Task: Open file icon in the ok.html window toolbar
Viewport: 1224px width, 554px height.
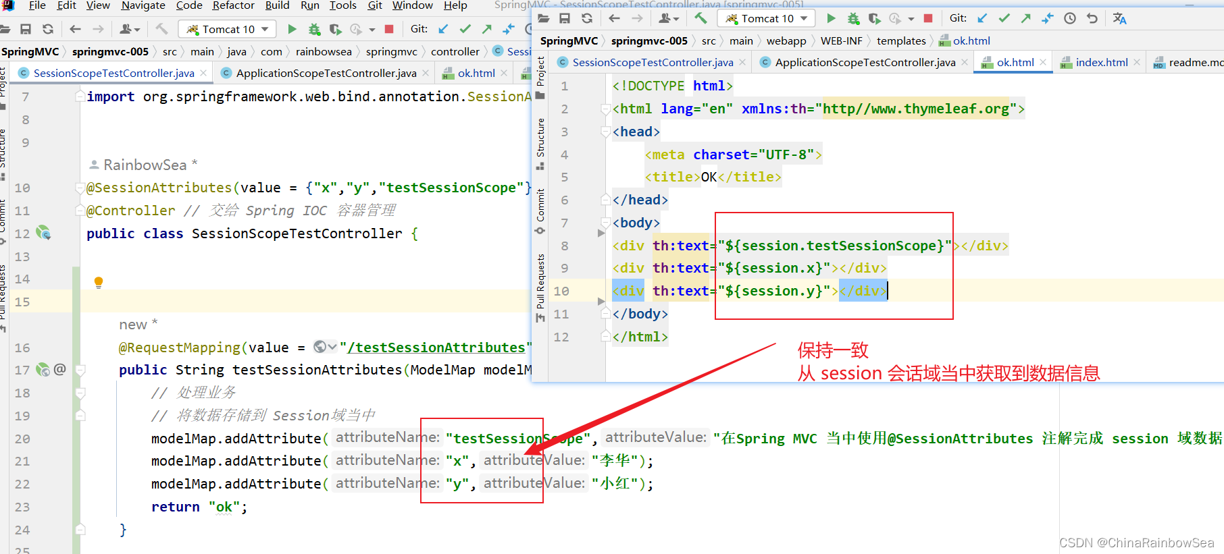Action: (x=544, y=18)
